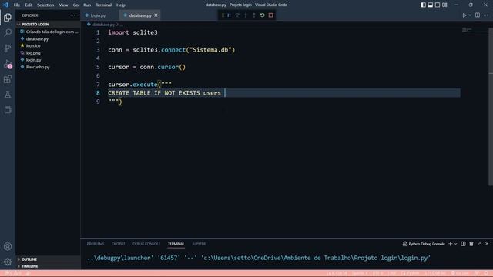The image size is (493, 277).
Task: Close the terminal panel
Action: point(487,244)
